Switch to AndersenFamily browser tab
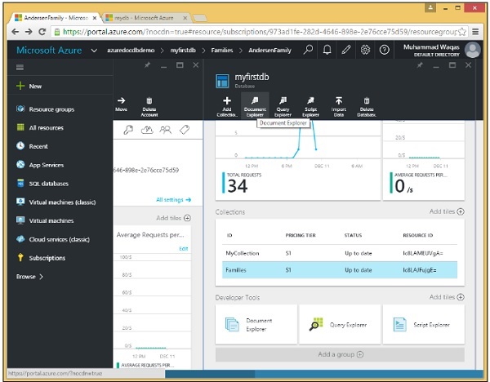 click(56, 18)
